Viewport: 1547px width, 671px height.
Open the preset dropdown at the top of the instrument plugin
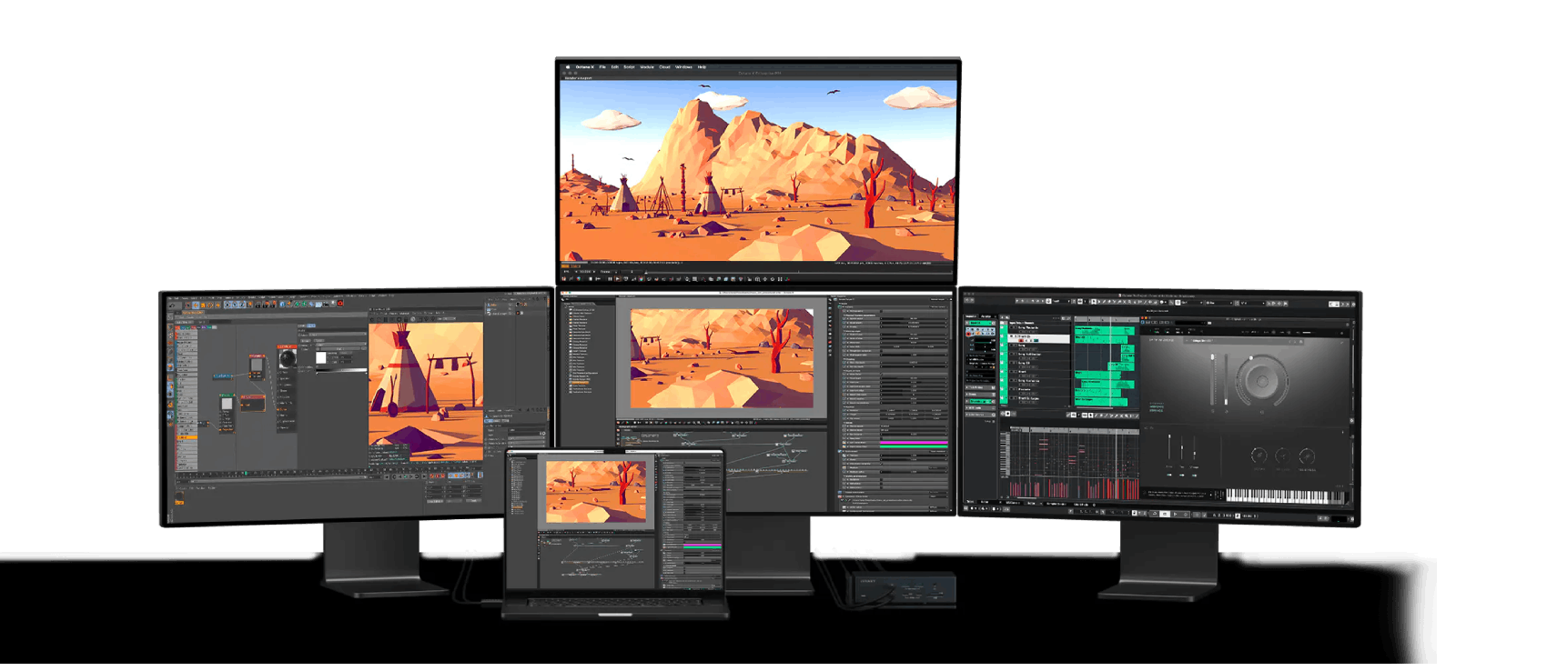1203,341
